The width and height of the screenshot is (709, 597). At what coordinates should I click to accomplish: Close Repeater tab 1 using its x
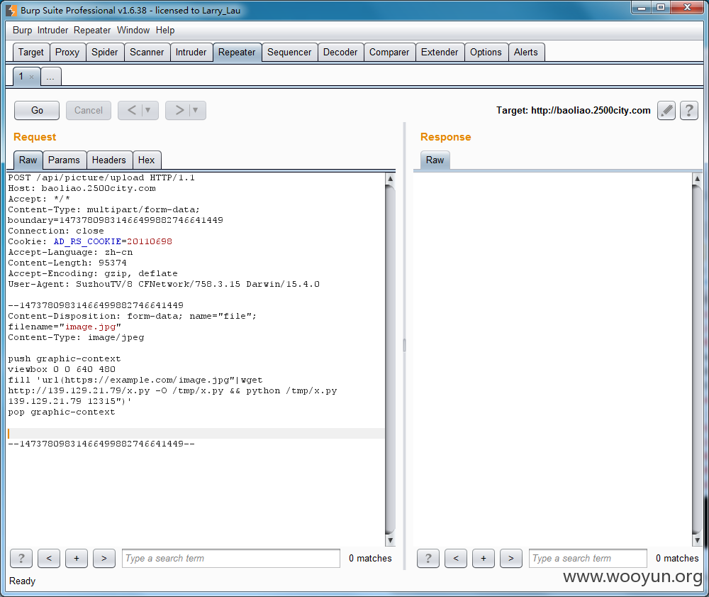[x=32, y=77]
